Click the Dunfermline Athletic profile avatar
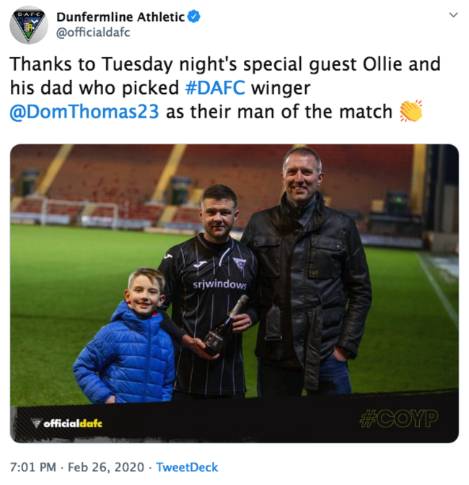Image resolution: width=469 pixels, height=485 pixels. click(28, 27)
